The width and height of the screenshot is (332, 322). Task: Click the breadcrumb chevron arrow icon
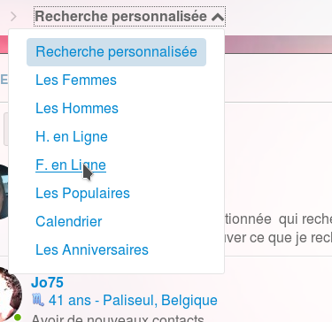tap(13, 17)
